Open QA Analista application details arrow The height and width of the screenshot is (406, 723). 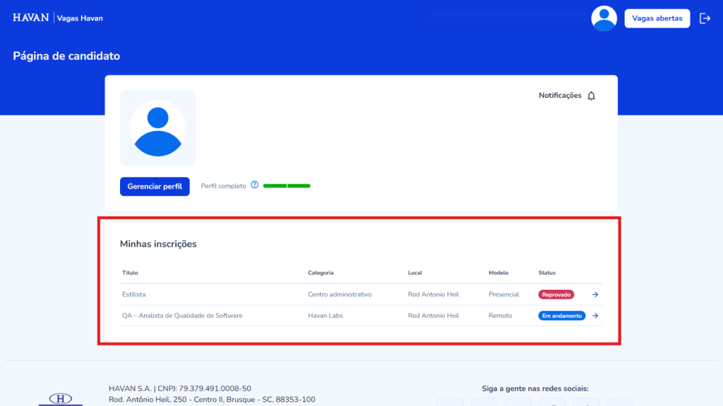[595, 316]
